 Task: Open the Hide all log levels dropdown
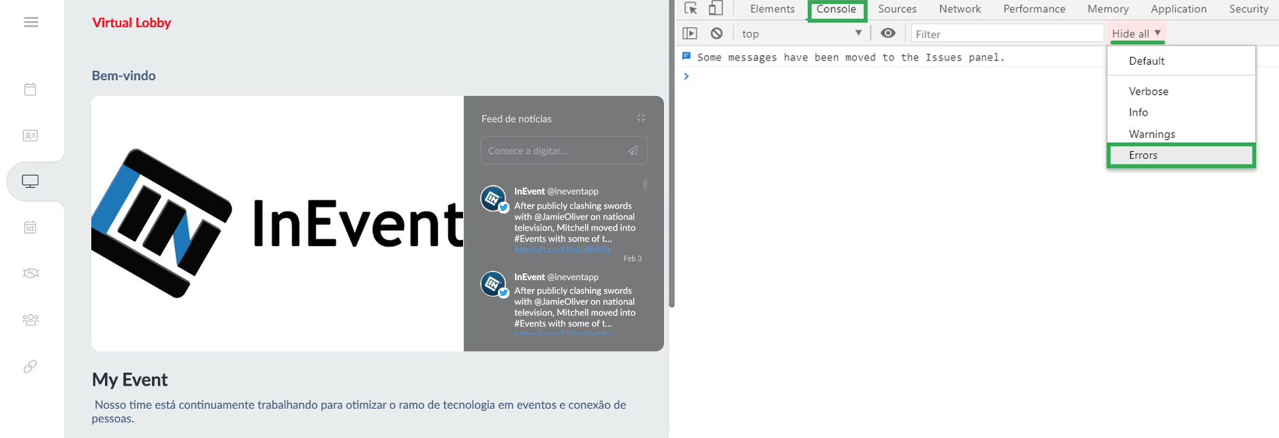(x=1137, y=33)
